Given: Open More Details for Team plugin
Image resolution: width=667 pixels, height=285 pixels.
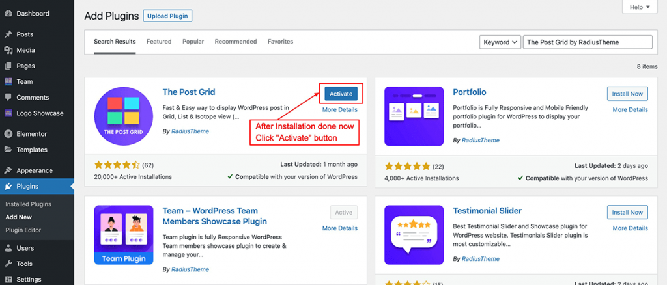Looking at the screenshot, I should pyautogui.click(x=340, y=228).
